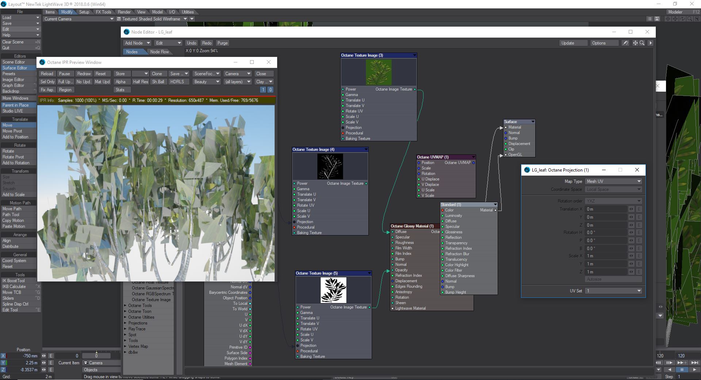The image size is (701, 380).
Task: Click the Octane logo in IPR Preview title
Action: (x=42, y=62)
